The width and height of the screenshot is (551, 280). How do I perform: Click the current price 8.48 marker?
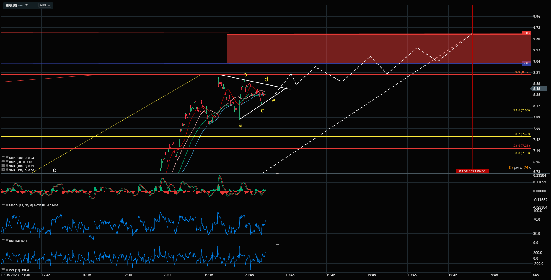coord(539,89)
